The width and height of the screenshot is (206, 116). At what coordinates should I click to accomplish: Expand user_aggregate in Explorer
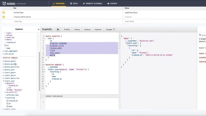[3, 51]
